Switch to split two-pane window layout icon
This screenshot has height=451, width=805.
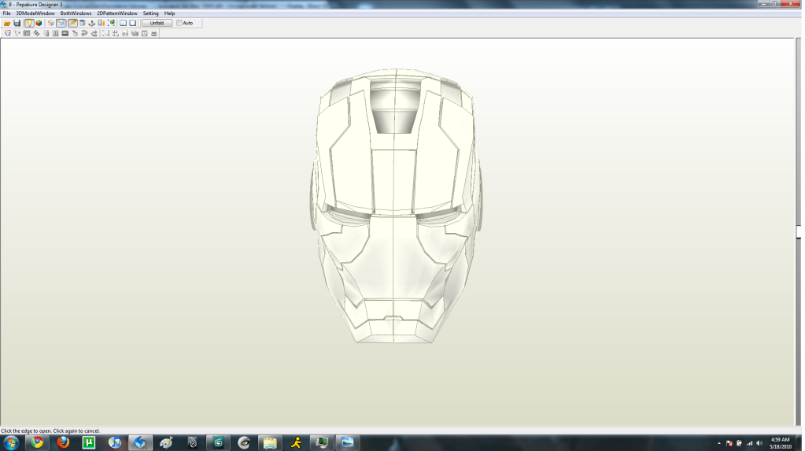pos(124,23)
